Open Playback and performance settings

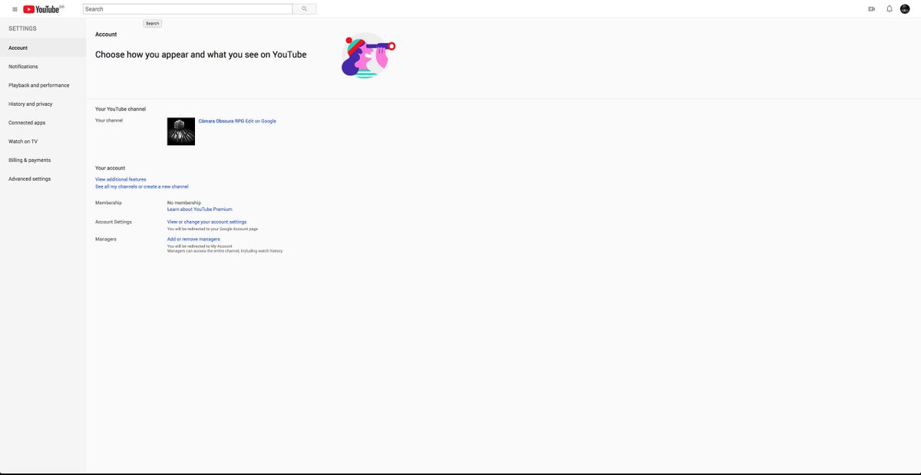(43, 85)
